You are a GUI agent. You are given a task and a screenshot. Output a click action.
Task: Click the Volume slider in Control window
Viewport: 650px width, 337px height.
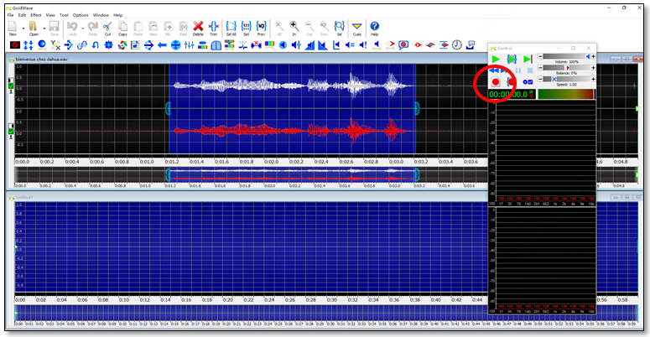566,56
